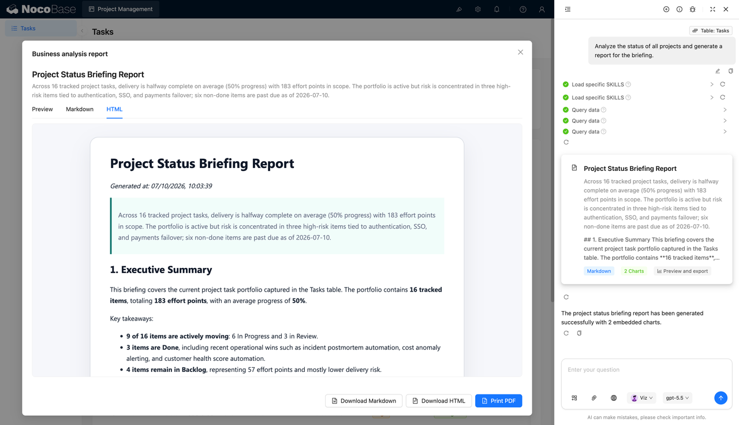Click the bug debug icon in chat header
Image resolution: width=739 pixels, height=425 pixels.
coord(693,9)
